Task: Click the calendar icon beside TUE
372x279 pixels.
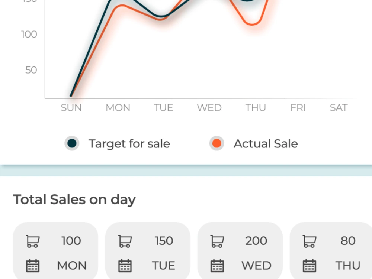Action: 125,266
